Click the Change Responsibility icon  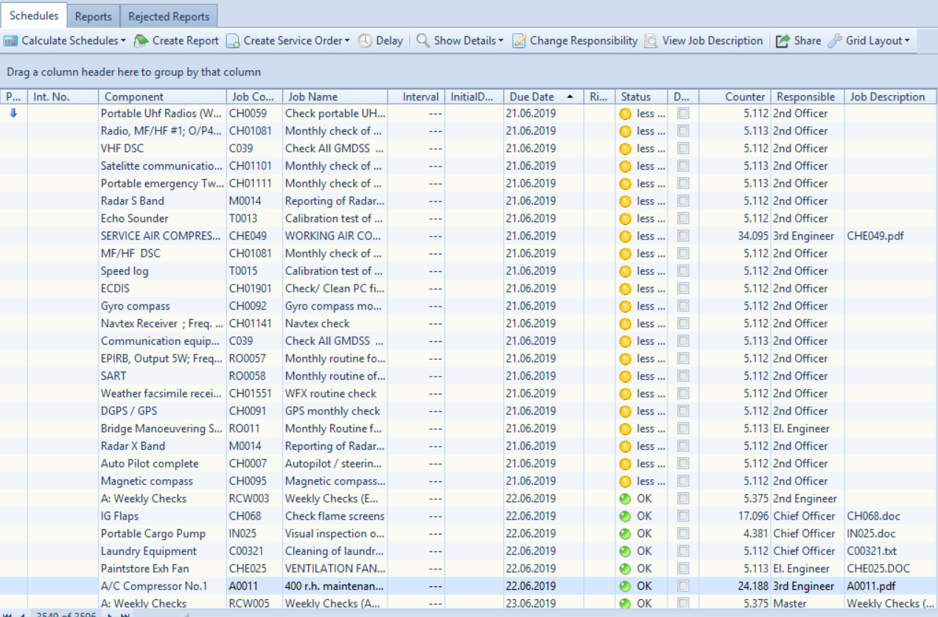pyautogui.click(x=519, y=41)
